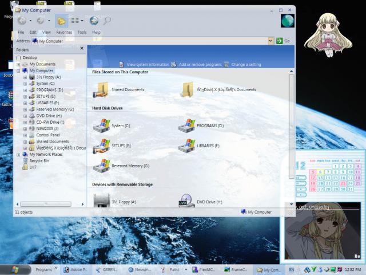Open the Edit menu
This screenshot has height=275, width=366.
coord(33,32)
